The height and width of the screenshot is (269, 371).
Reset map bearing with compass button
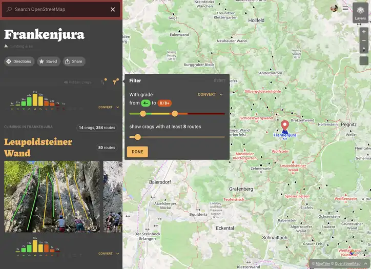(364, 49)
